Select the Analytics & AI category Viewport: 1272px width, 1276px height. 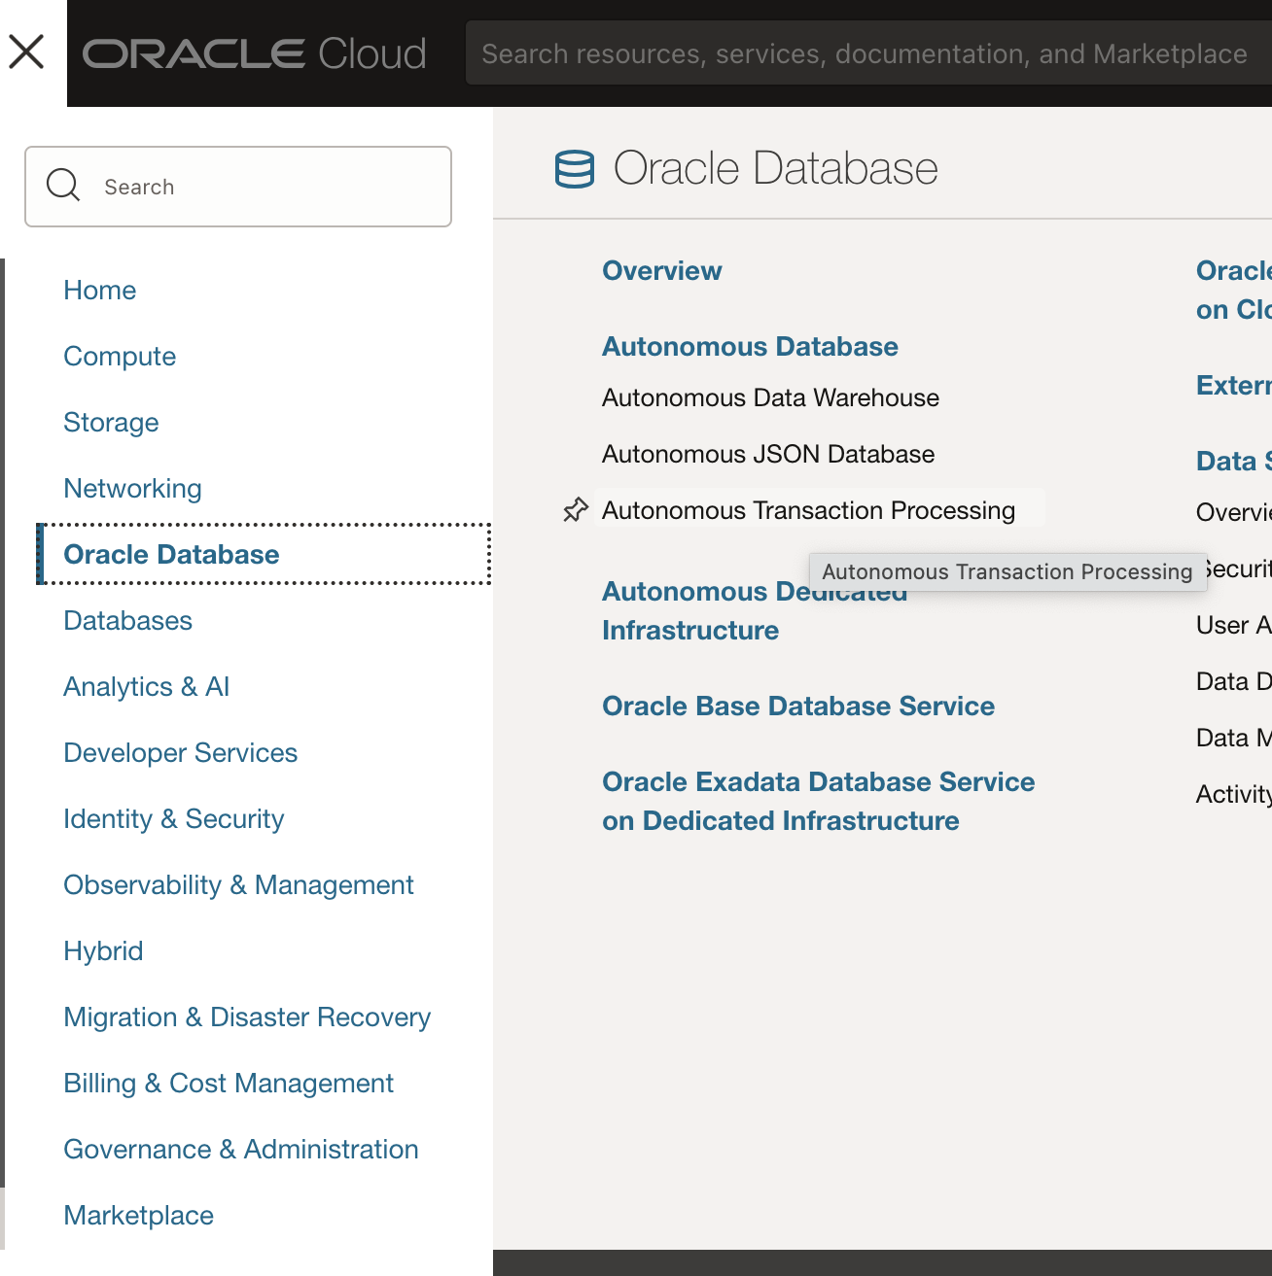coord(147,687)
